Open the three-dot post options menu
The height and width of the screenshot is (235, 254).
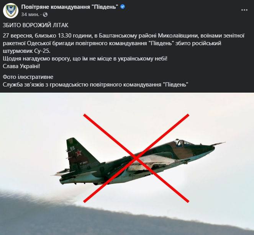[244, 10]
